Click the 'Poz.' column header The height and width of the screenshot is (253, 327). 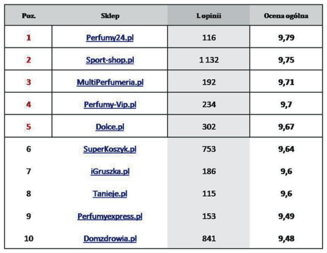click(29, 16)
